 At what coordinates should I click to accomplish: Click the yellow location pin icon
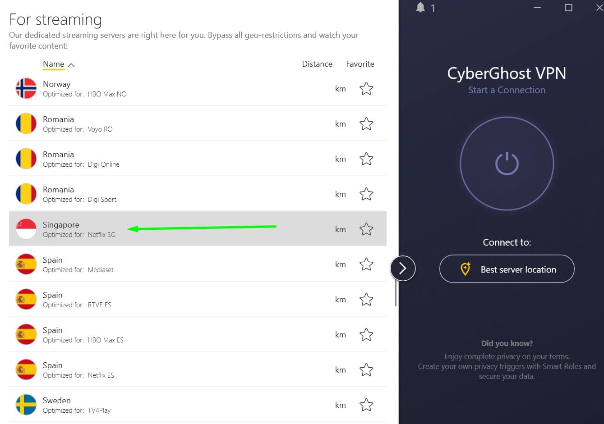click(x=465, y=269)
